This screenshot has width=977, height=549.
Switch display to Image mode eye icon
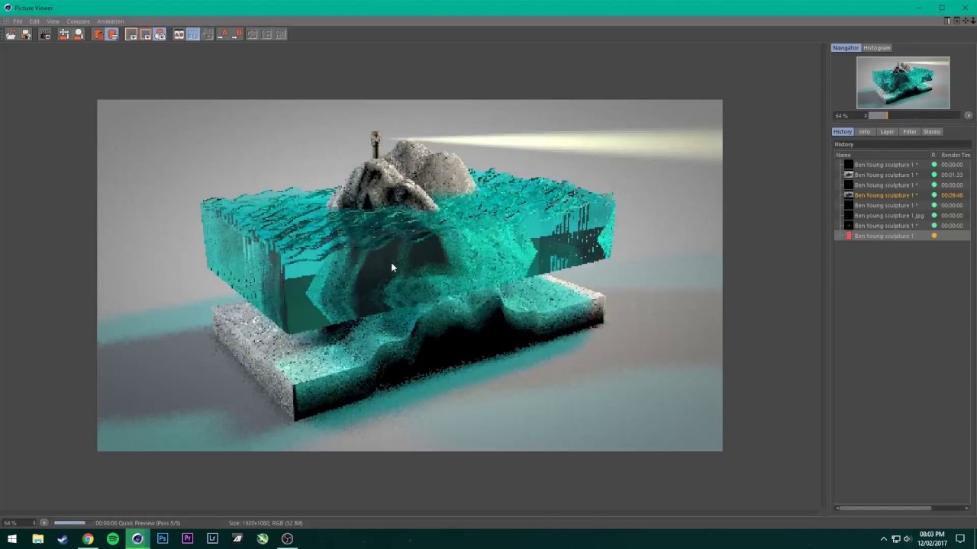131,34
